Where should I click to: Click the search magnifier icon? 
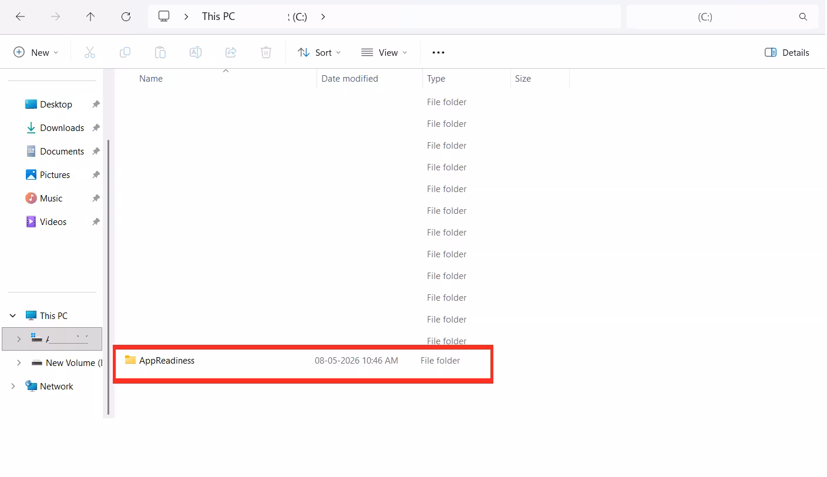(x=803, y=16)
